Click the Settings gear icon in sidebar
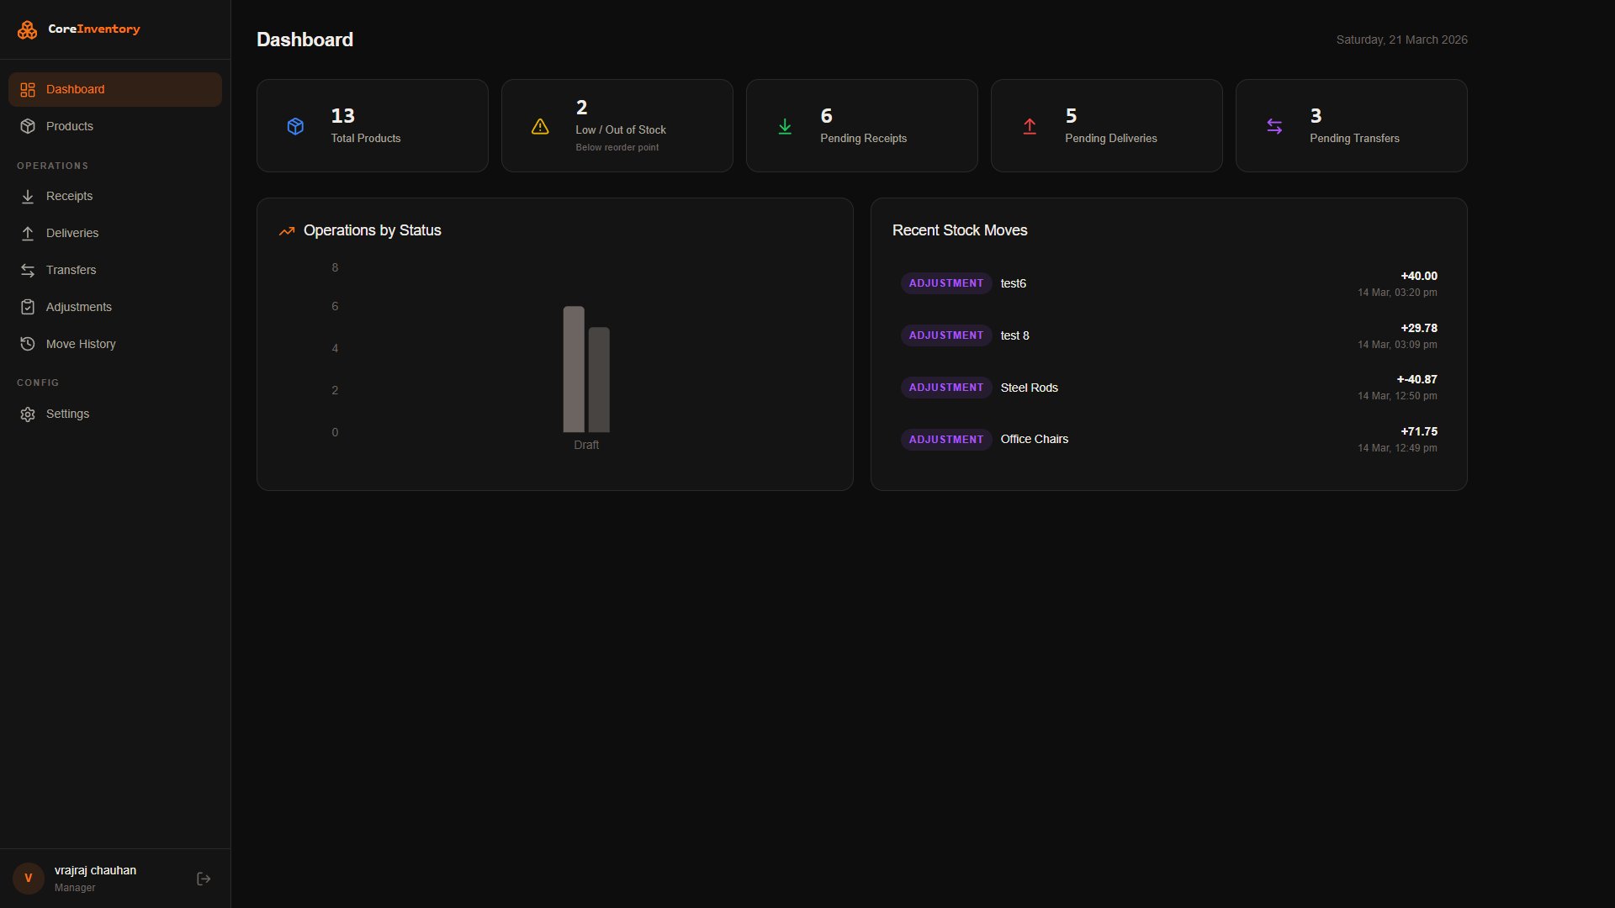 (x=28, y=414)
